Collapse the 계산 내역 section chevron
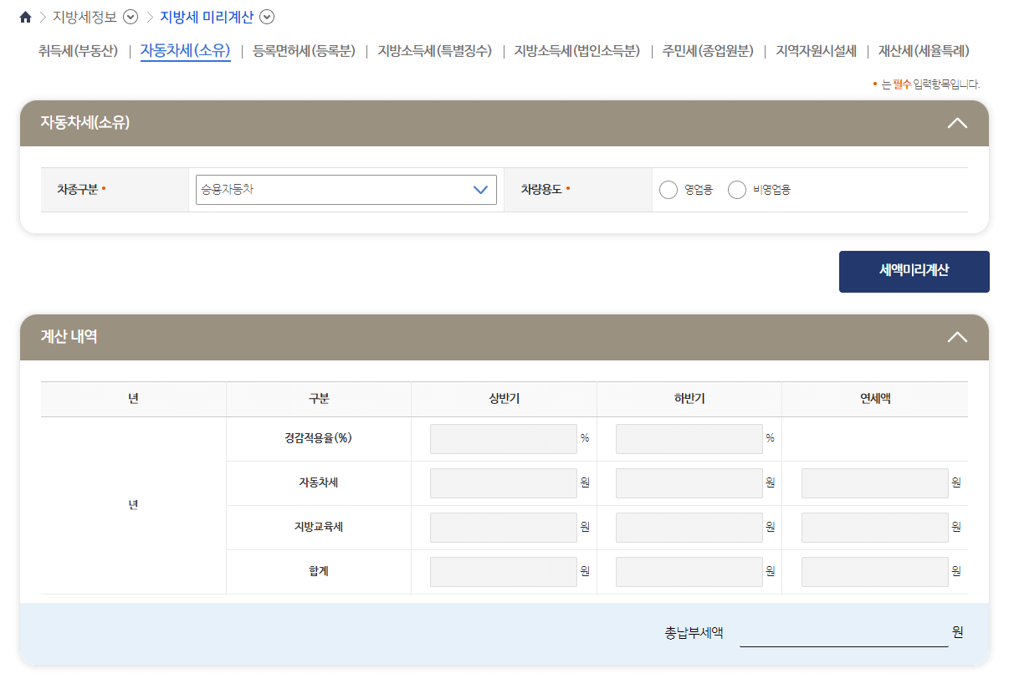 [957, 337]
